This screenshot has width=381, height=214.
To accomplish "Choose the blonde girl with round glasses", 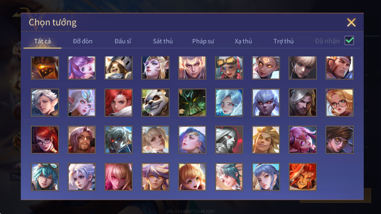I will 339,102.
